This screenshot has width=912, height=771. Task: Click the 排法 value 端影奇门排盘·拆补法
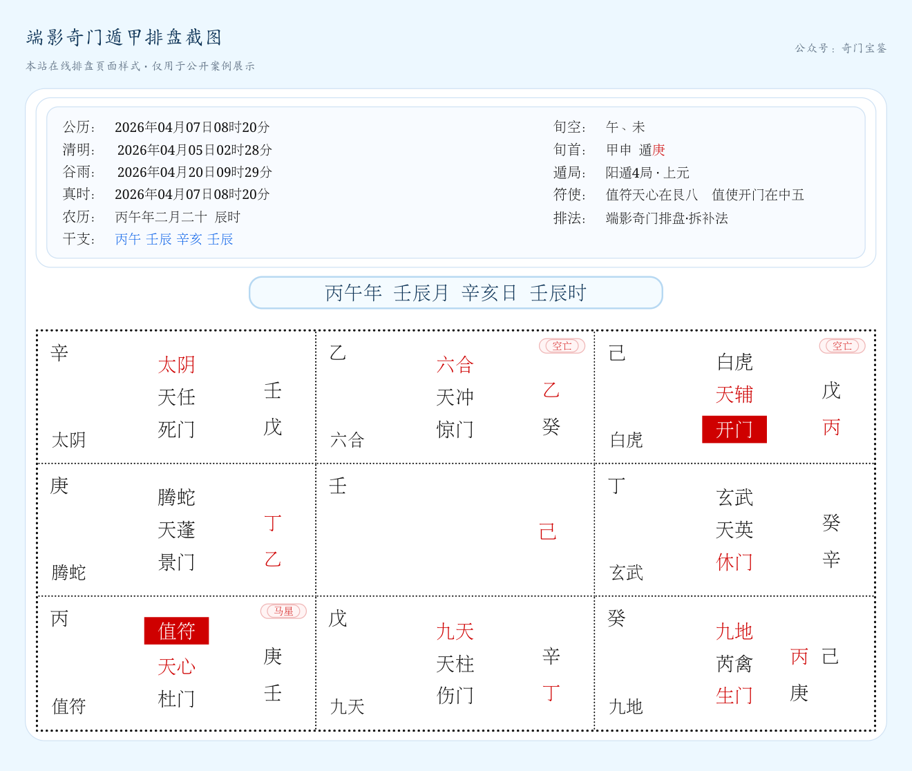pos(667,218)
